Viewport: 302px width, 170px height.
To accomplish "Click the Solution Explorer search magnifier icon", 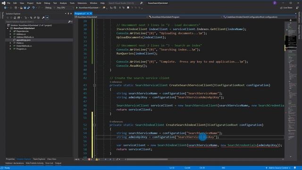I will click(69, 22).
